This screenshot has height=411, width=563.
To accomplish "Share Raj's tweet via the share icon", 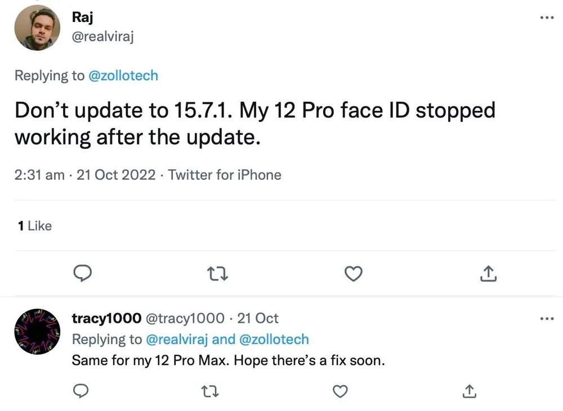I will tap(488, 274).
